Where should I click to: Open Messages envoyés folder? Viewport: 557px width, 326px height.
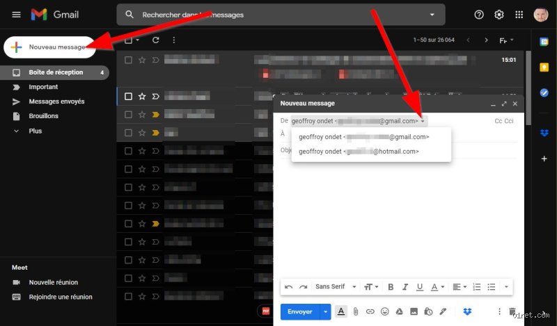(56, 101)
